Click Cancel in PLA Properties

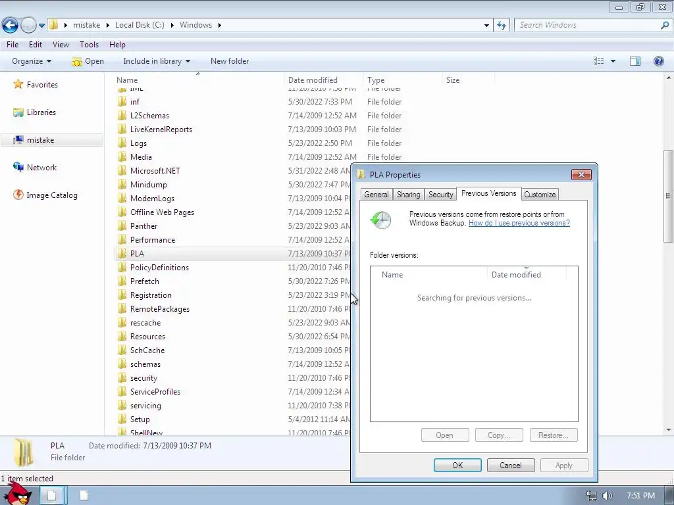pos(511,466)
